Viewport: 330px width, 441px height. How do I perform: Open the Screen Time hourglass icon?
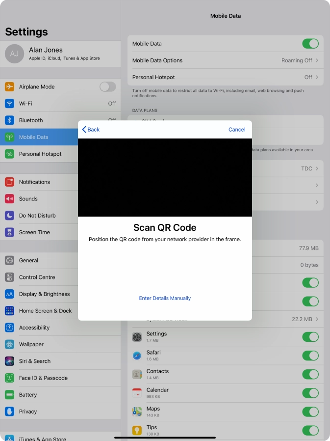pyautogui.click(x=9, y=232)
